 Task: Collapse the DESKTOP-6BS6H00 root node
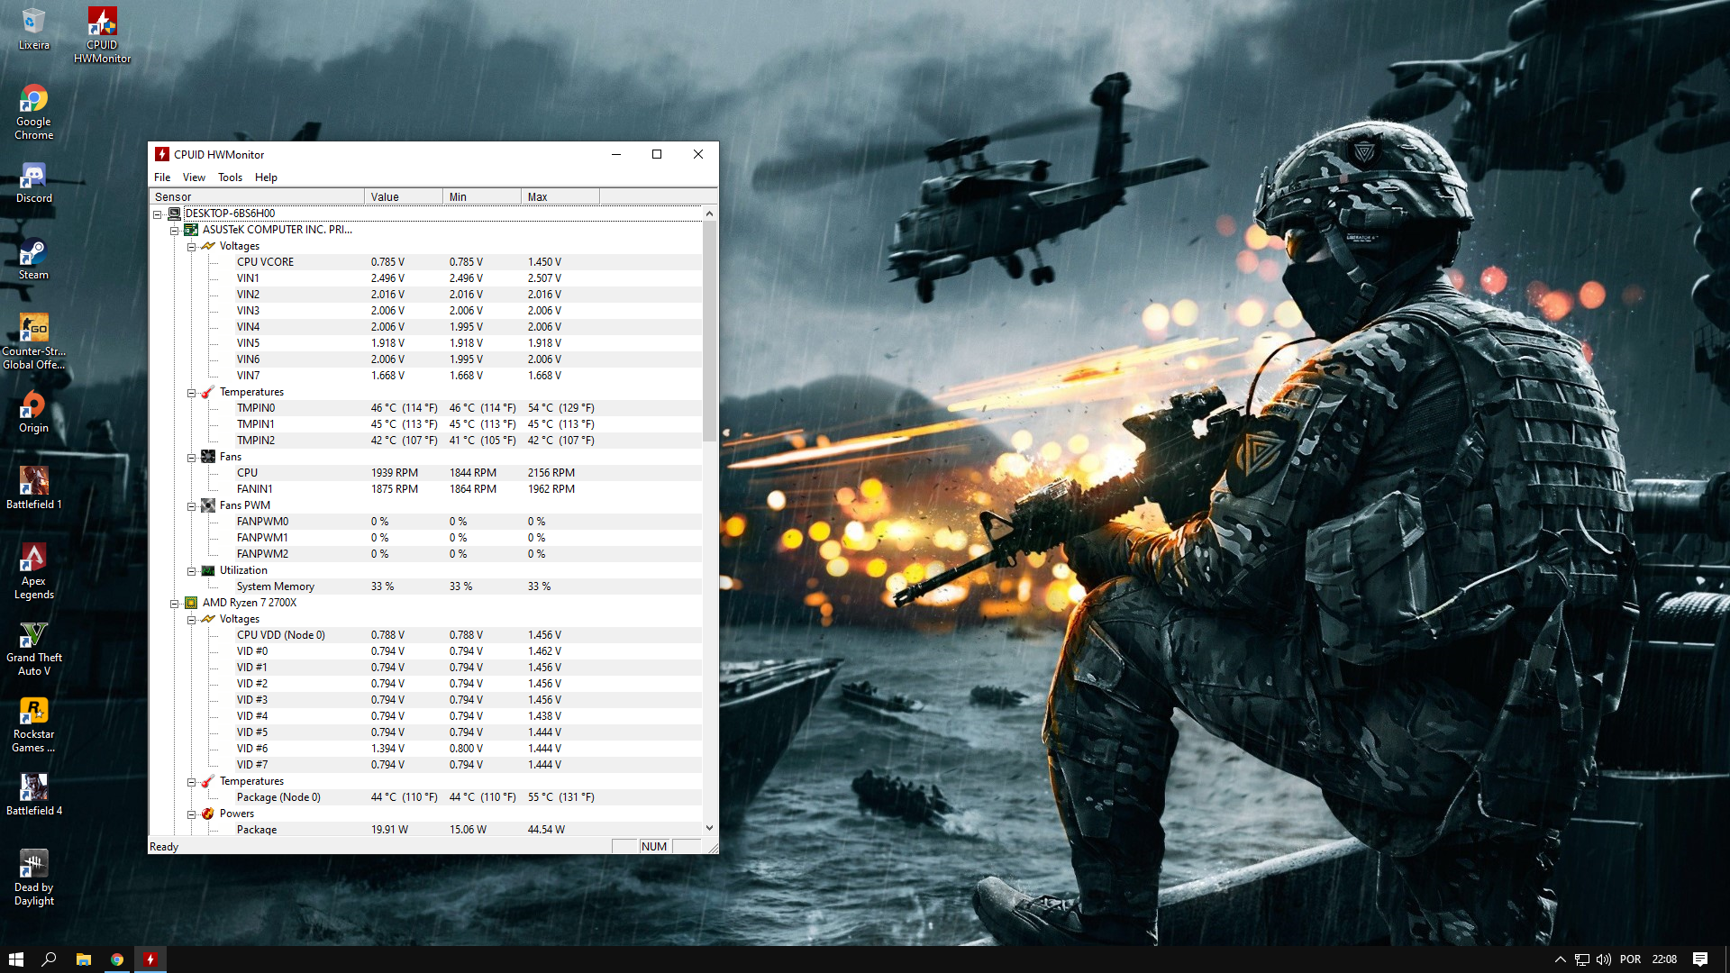coord(158,214)
